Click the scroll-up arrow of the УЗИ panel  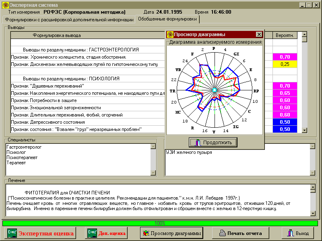(313, 146)
